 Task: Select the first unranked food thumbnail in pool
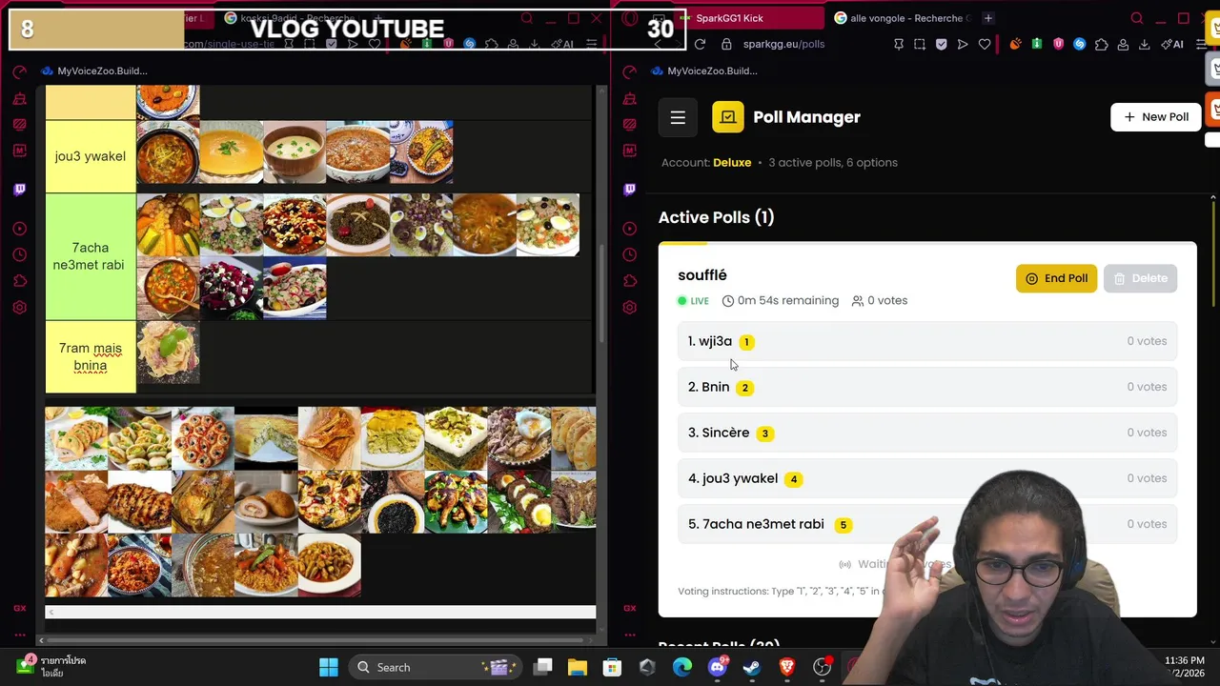point(76,438)
